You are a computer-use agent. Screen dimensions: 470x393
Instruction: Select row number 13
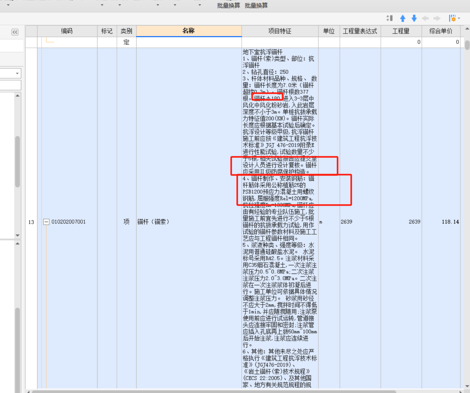pyautogui.click(x=31, y=222)
